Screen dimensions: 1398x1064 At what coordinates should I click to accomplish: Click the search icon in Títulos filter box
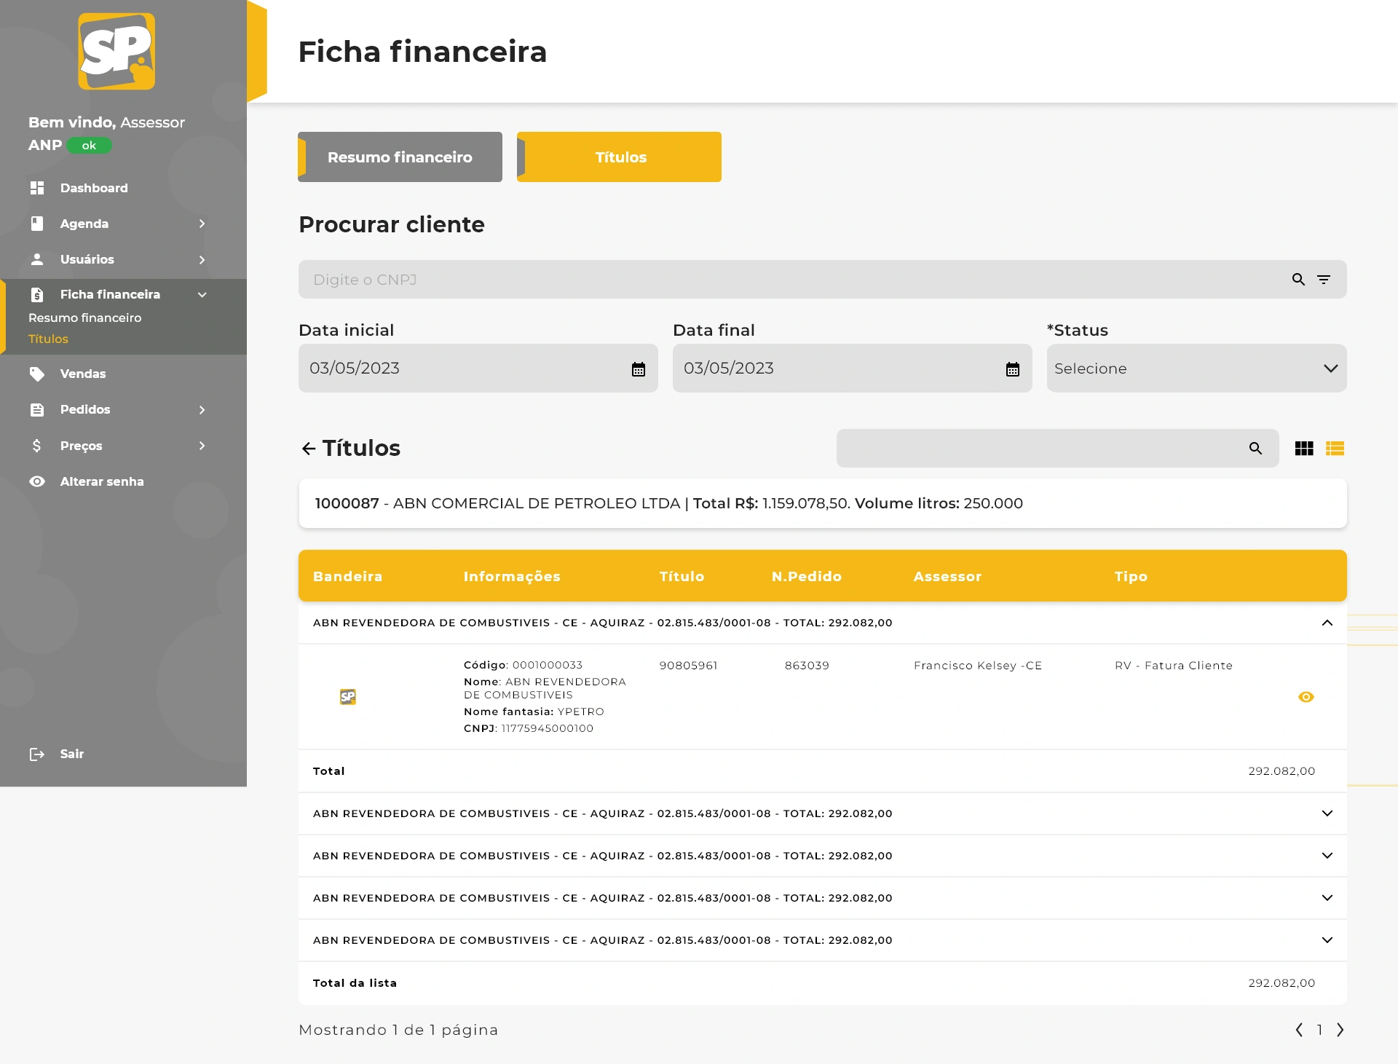click(x=1255, y=449)
